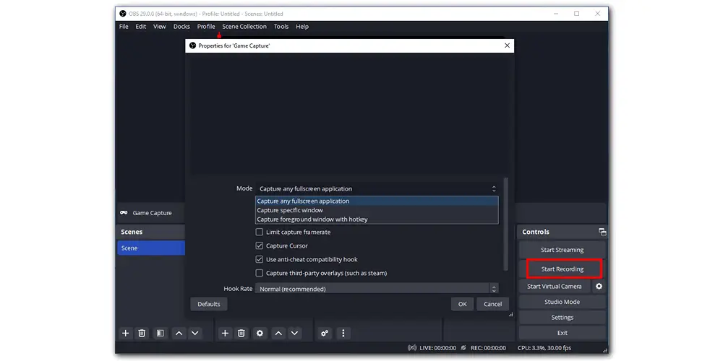Move the source up with the Sources up arrow
The image size is (723, 361).
coord(278,333)
